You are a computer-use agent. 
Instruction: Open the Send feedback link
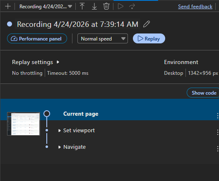[x=195, y=7]
